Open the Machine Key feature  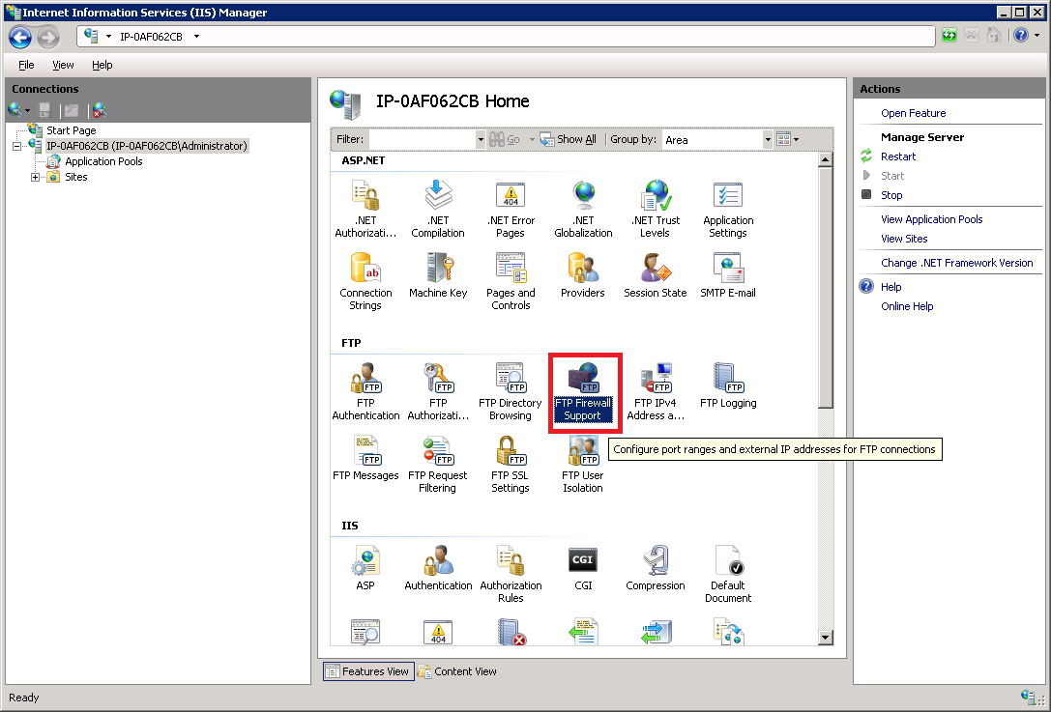tap(438, 275)
